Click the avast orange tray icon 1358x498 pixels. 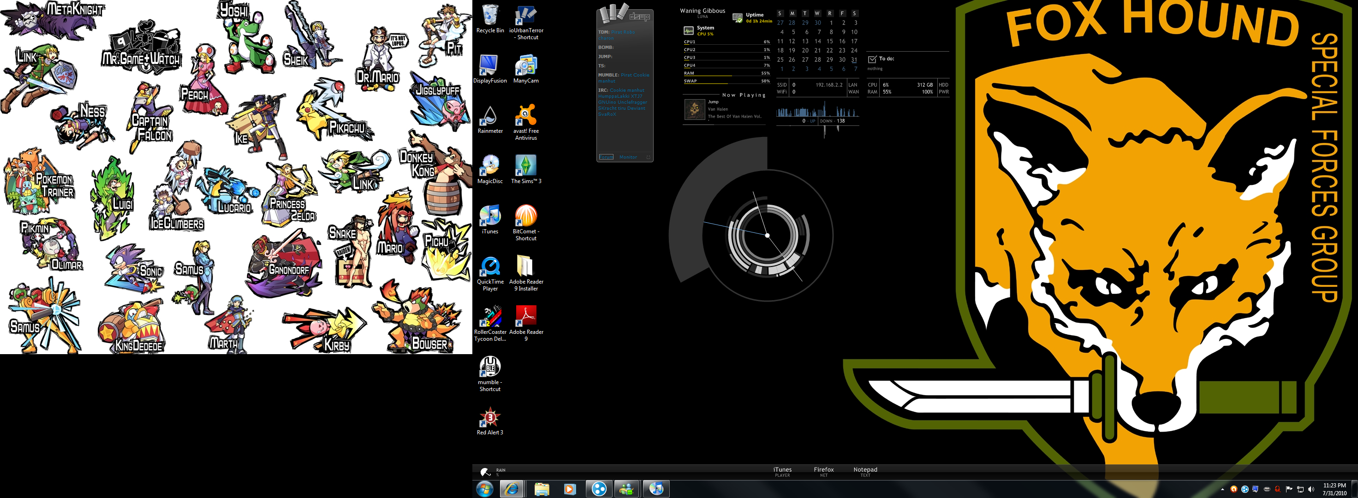[1233, 489]
